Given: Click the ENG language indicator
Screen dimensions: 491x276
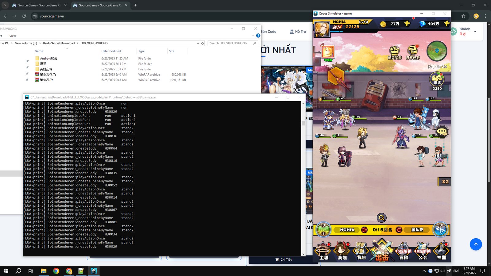Looking at the screenshot, I should [456, 271].
